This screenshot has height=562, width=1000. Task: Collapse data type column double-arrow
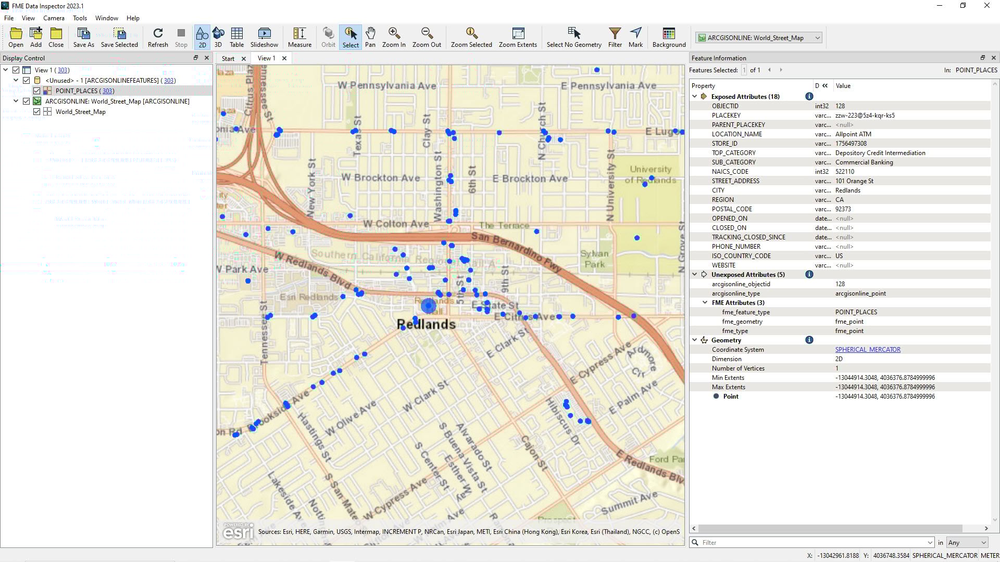pos(825,86)
